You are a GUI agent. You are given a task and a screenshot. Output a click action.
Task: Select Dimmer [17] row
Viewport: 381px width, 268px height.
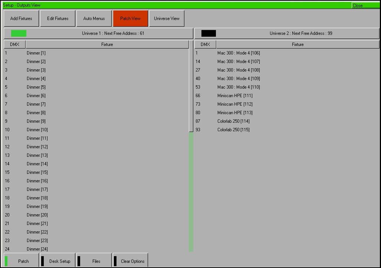[96, 189]
